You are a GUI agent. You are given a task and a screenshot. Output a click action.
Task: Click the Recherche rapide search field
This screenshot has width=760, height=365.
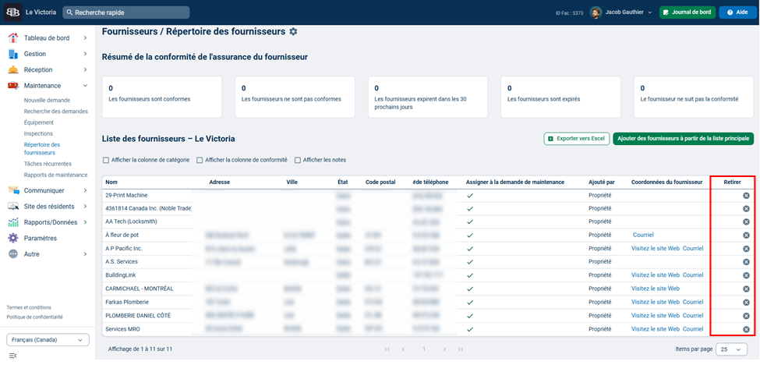(x=126, y=12)
